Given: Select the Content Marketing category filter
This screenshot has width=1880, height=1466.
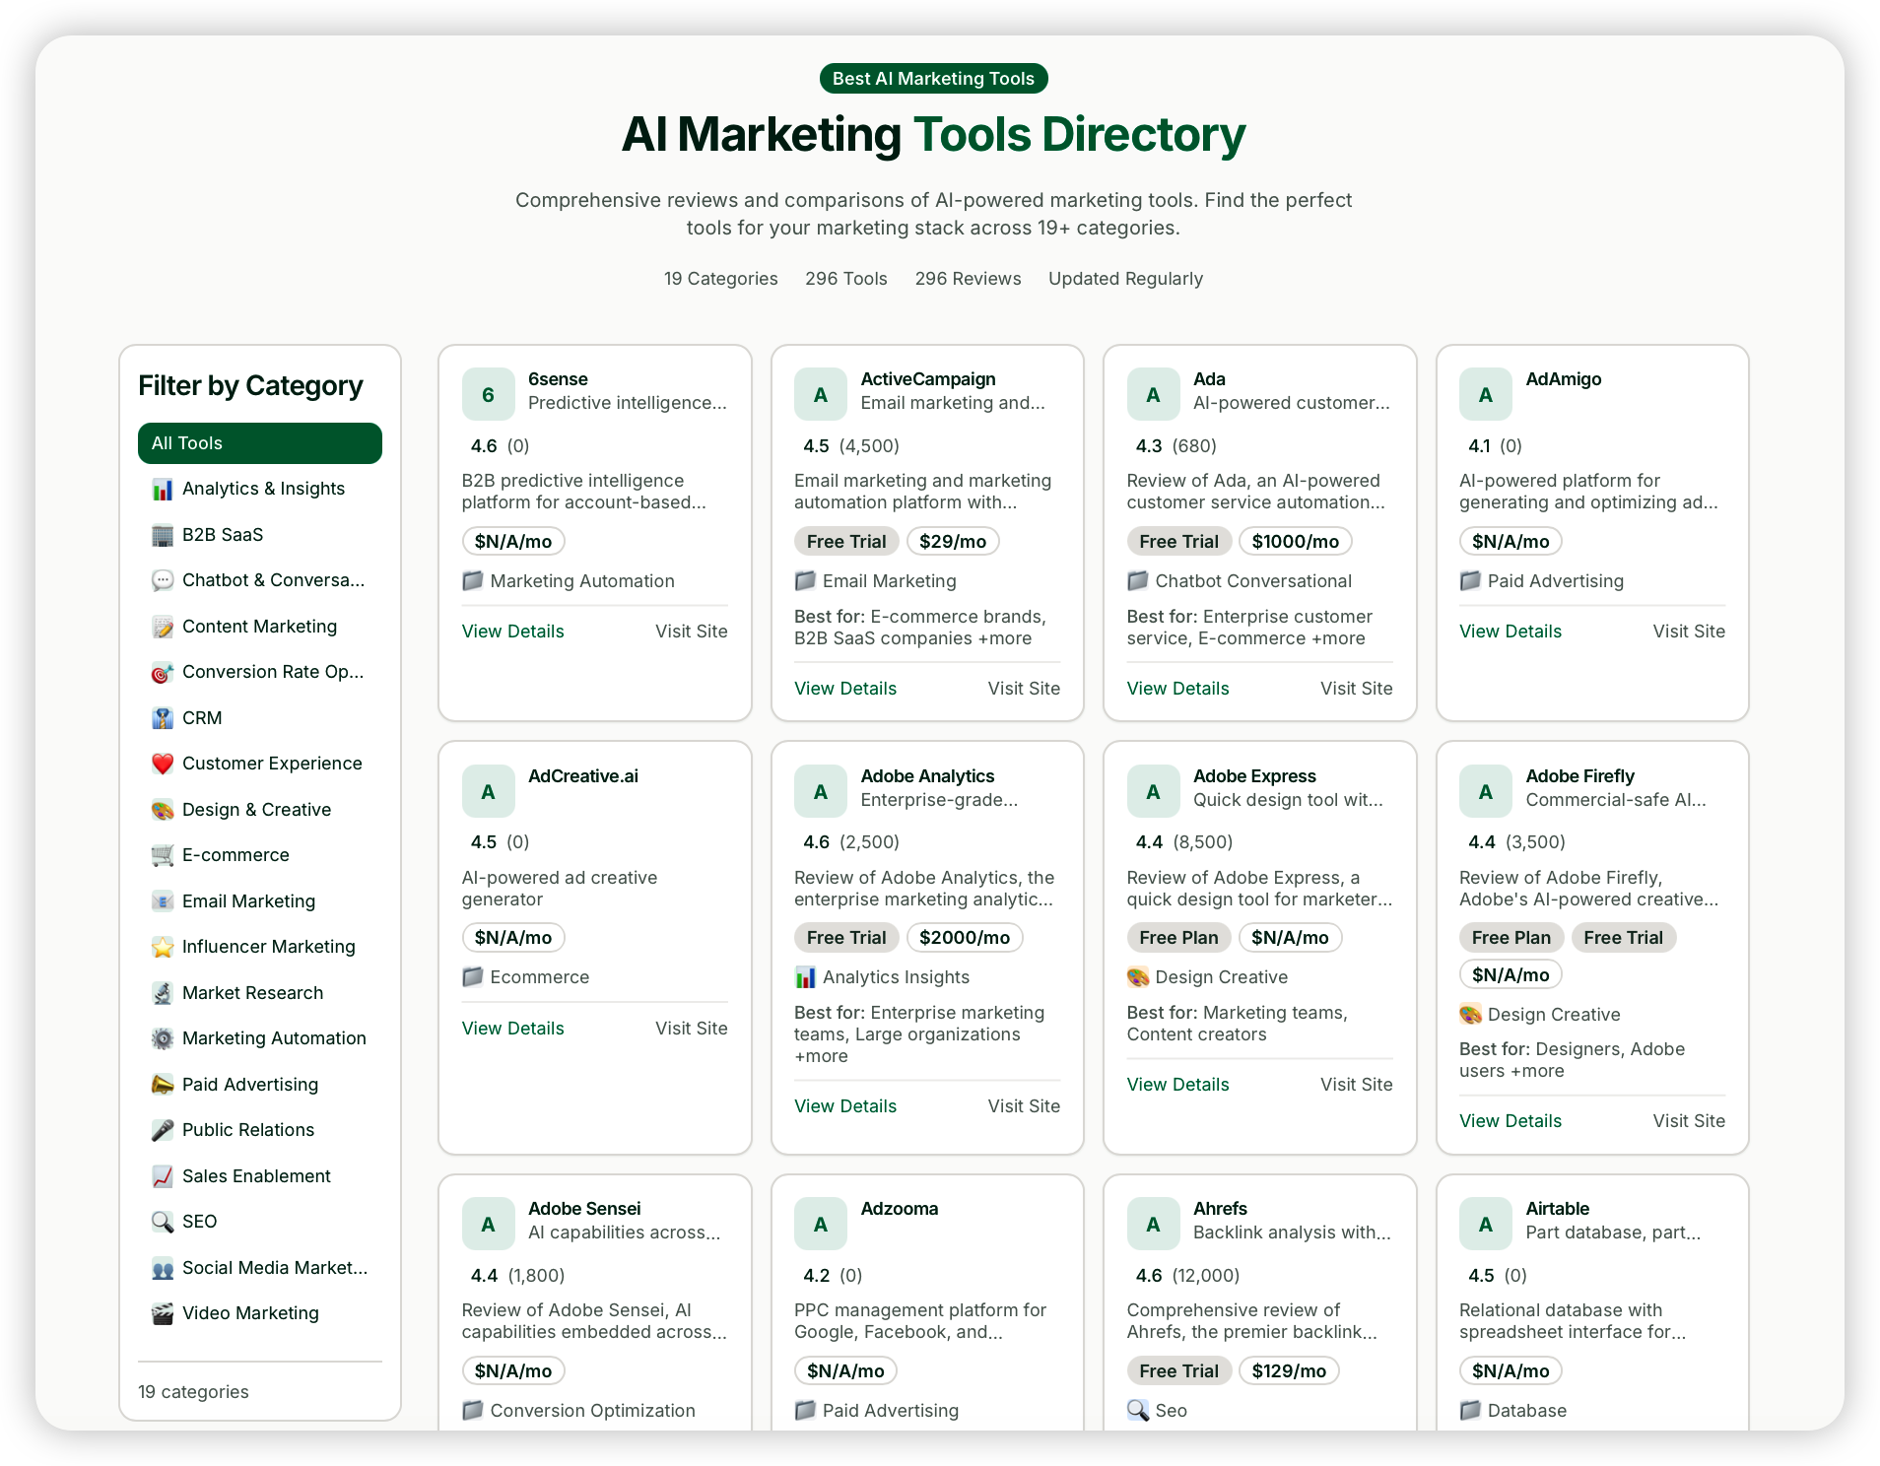Looking at the screenshot, I should (x=259, y=626).
